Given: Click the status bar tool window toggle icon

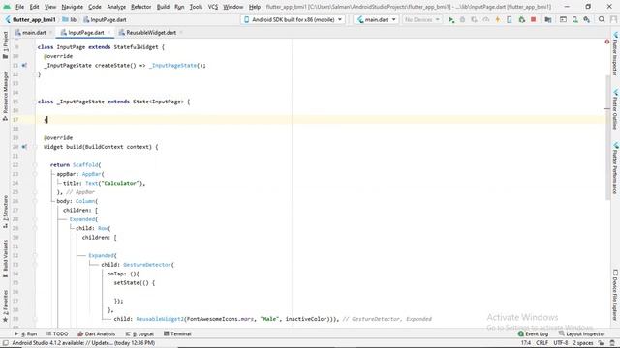Looking at the screenshot, I should pos(6,343).
